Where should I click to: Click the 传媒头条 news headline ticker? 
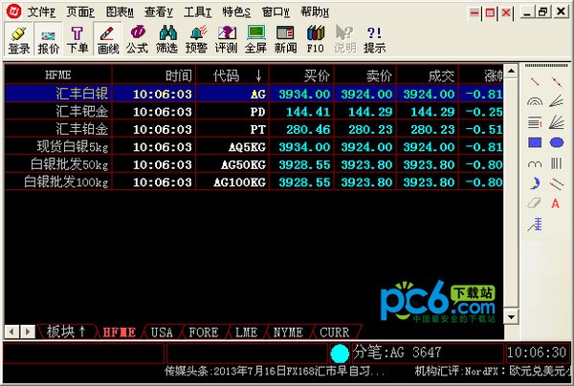coord(275,372)
